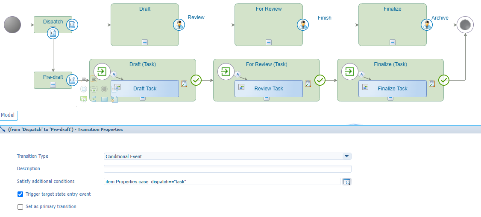Click the user event icon on Draft state
Image resolution: width=481 pixels, height=217 pixels.
pos(179,24)
